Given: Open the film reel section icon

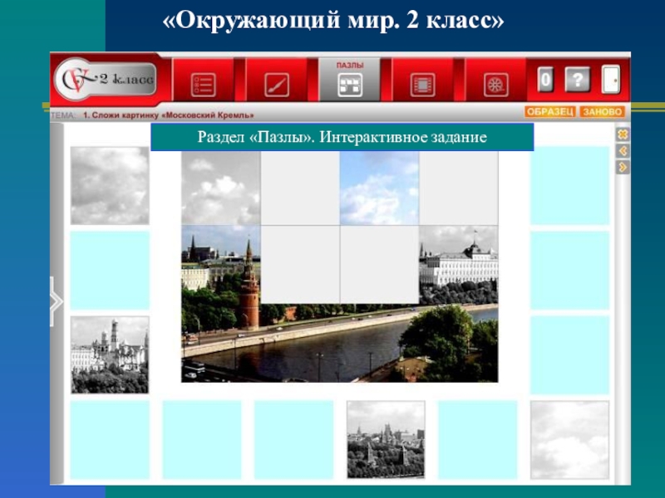Looking at the screenshot, I should (495, 85).
